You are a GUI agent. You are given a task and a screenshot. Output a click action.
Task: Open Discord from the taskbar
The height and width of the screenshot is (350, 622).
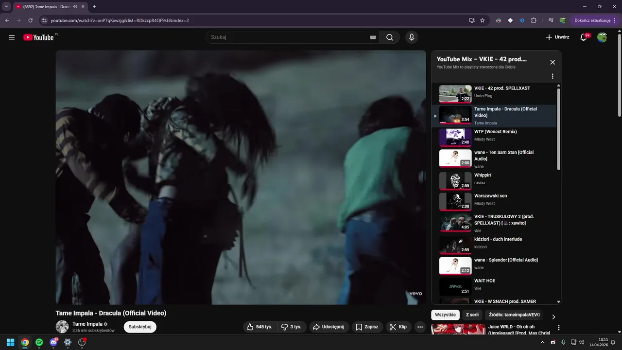(53, 342)
